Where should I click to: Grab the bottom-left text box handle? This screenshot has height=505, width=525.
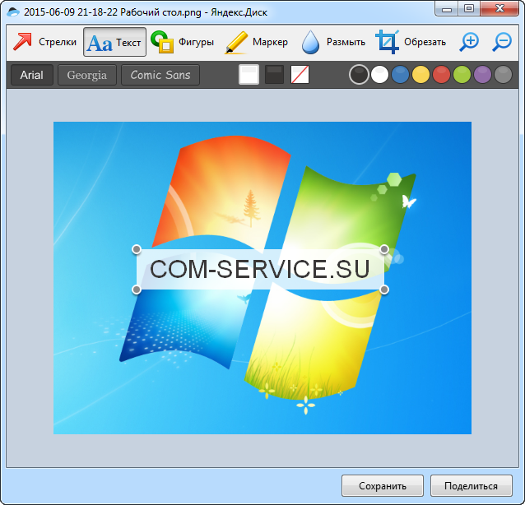137,290
